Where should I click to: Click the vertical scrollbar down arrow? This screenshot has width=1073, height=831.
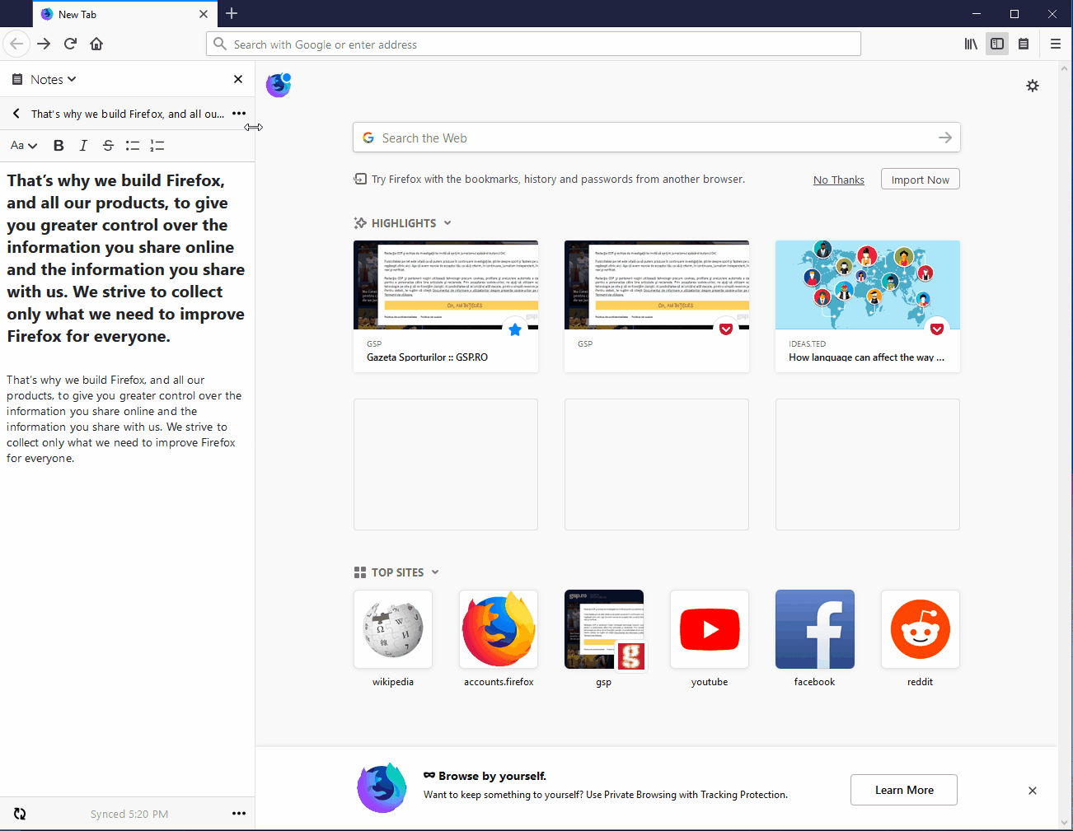click(x=1065, y=822)
